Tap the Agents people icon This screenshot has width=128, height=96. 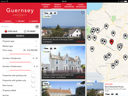point(30,21)
